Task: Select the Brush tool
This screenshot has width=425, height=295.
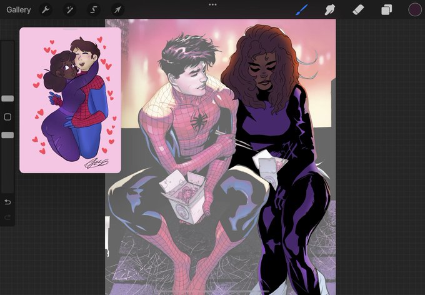Action: tap(301, 10)
